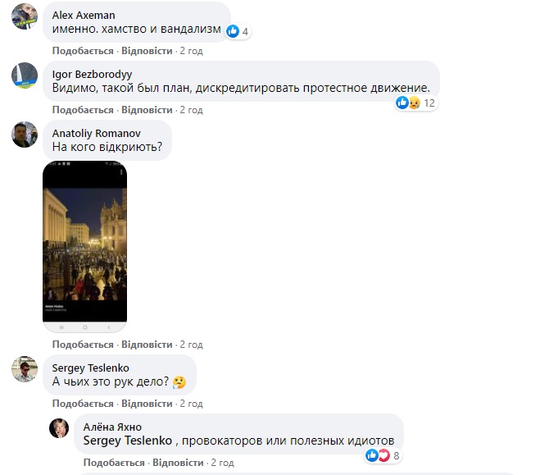This screenshot has width=549, height=475.
Task: Like Sergey Teslenko's comment via Подобається
Action: point(83,404)
